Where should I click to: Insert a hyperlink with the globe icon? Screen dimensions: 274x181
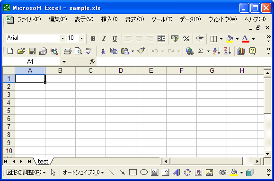click(190, 51)
